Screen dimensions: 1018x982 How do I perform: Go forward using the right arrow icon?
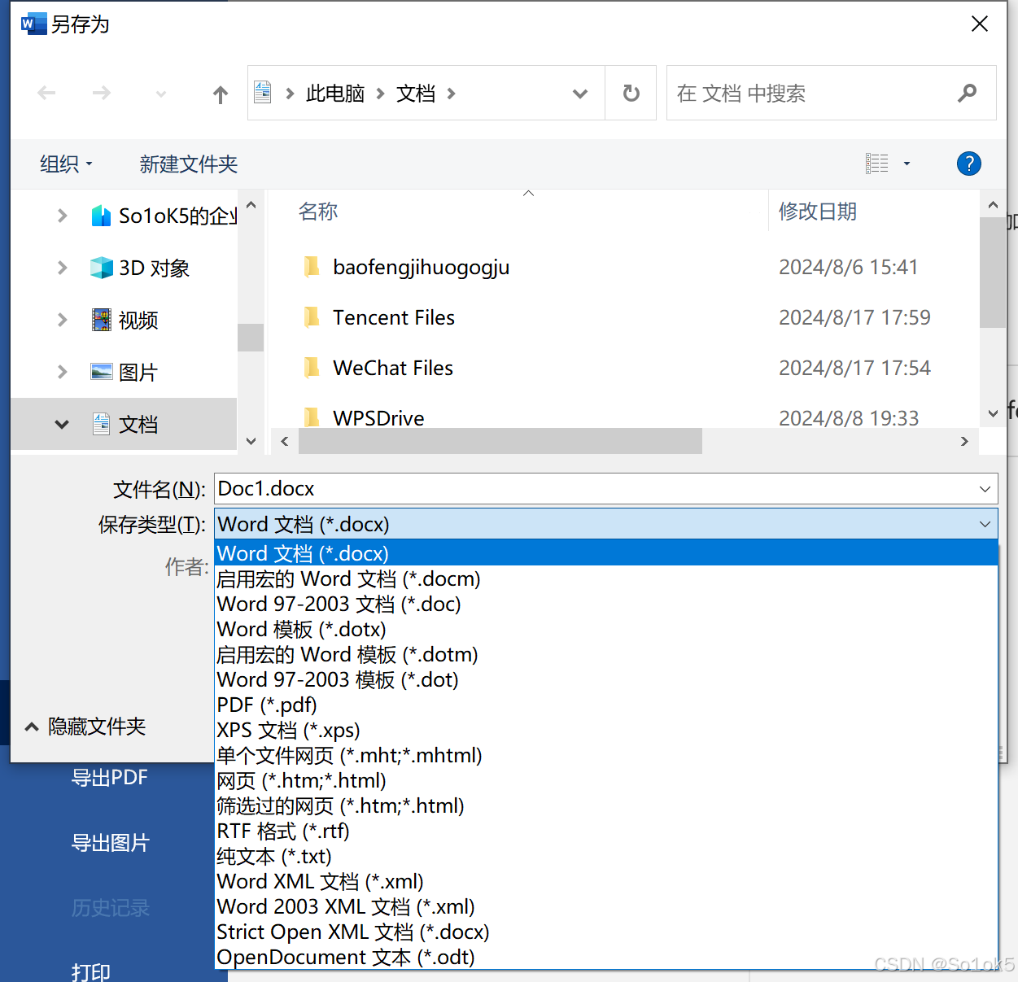tap(102, 94)
